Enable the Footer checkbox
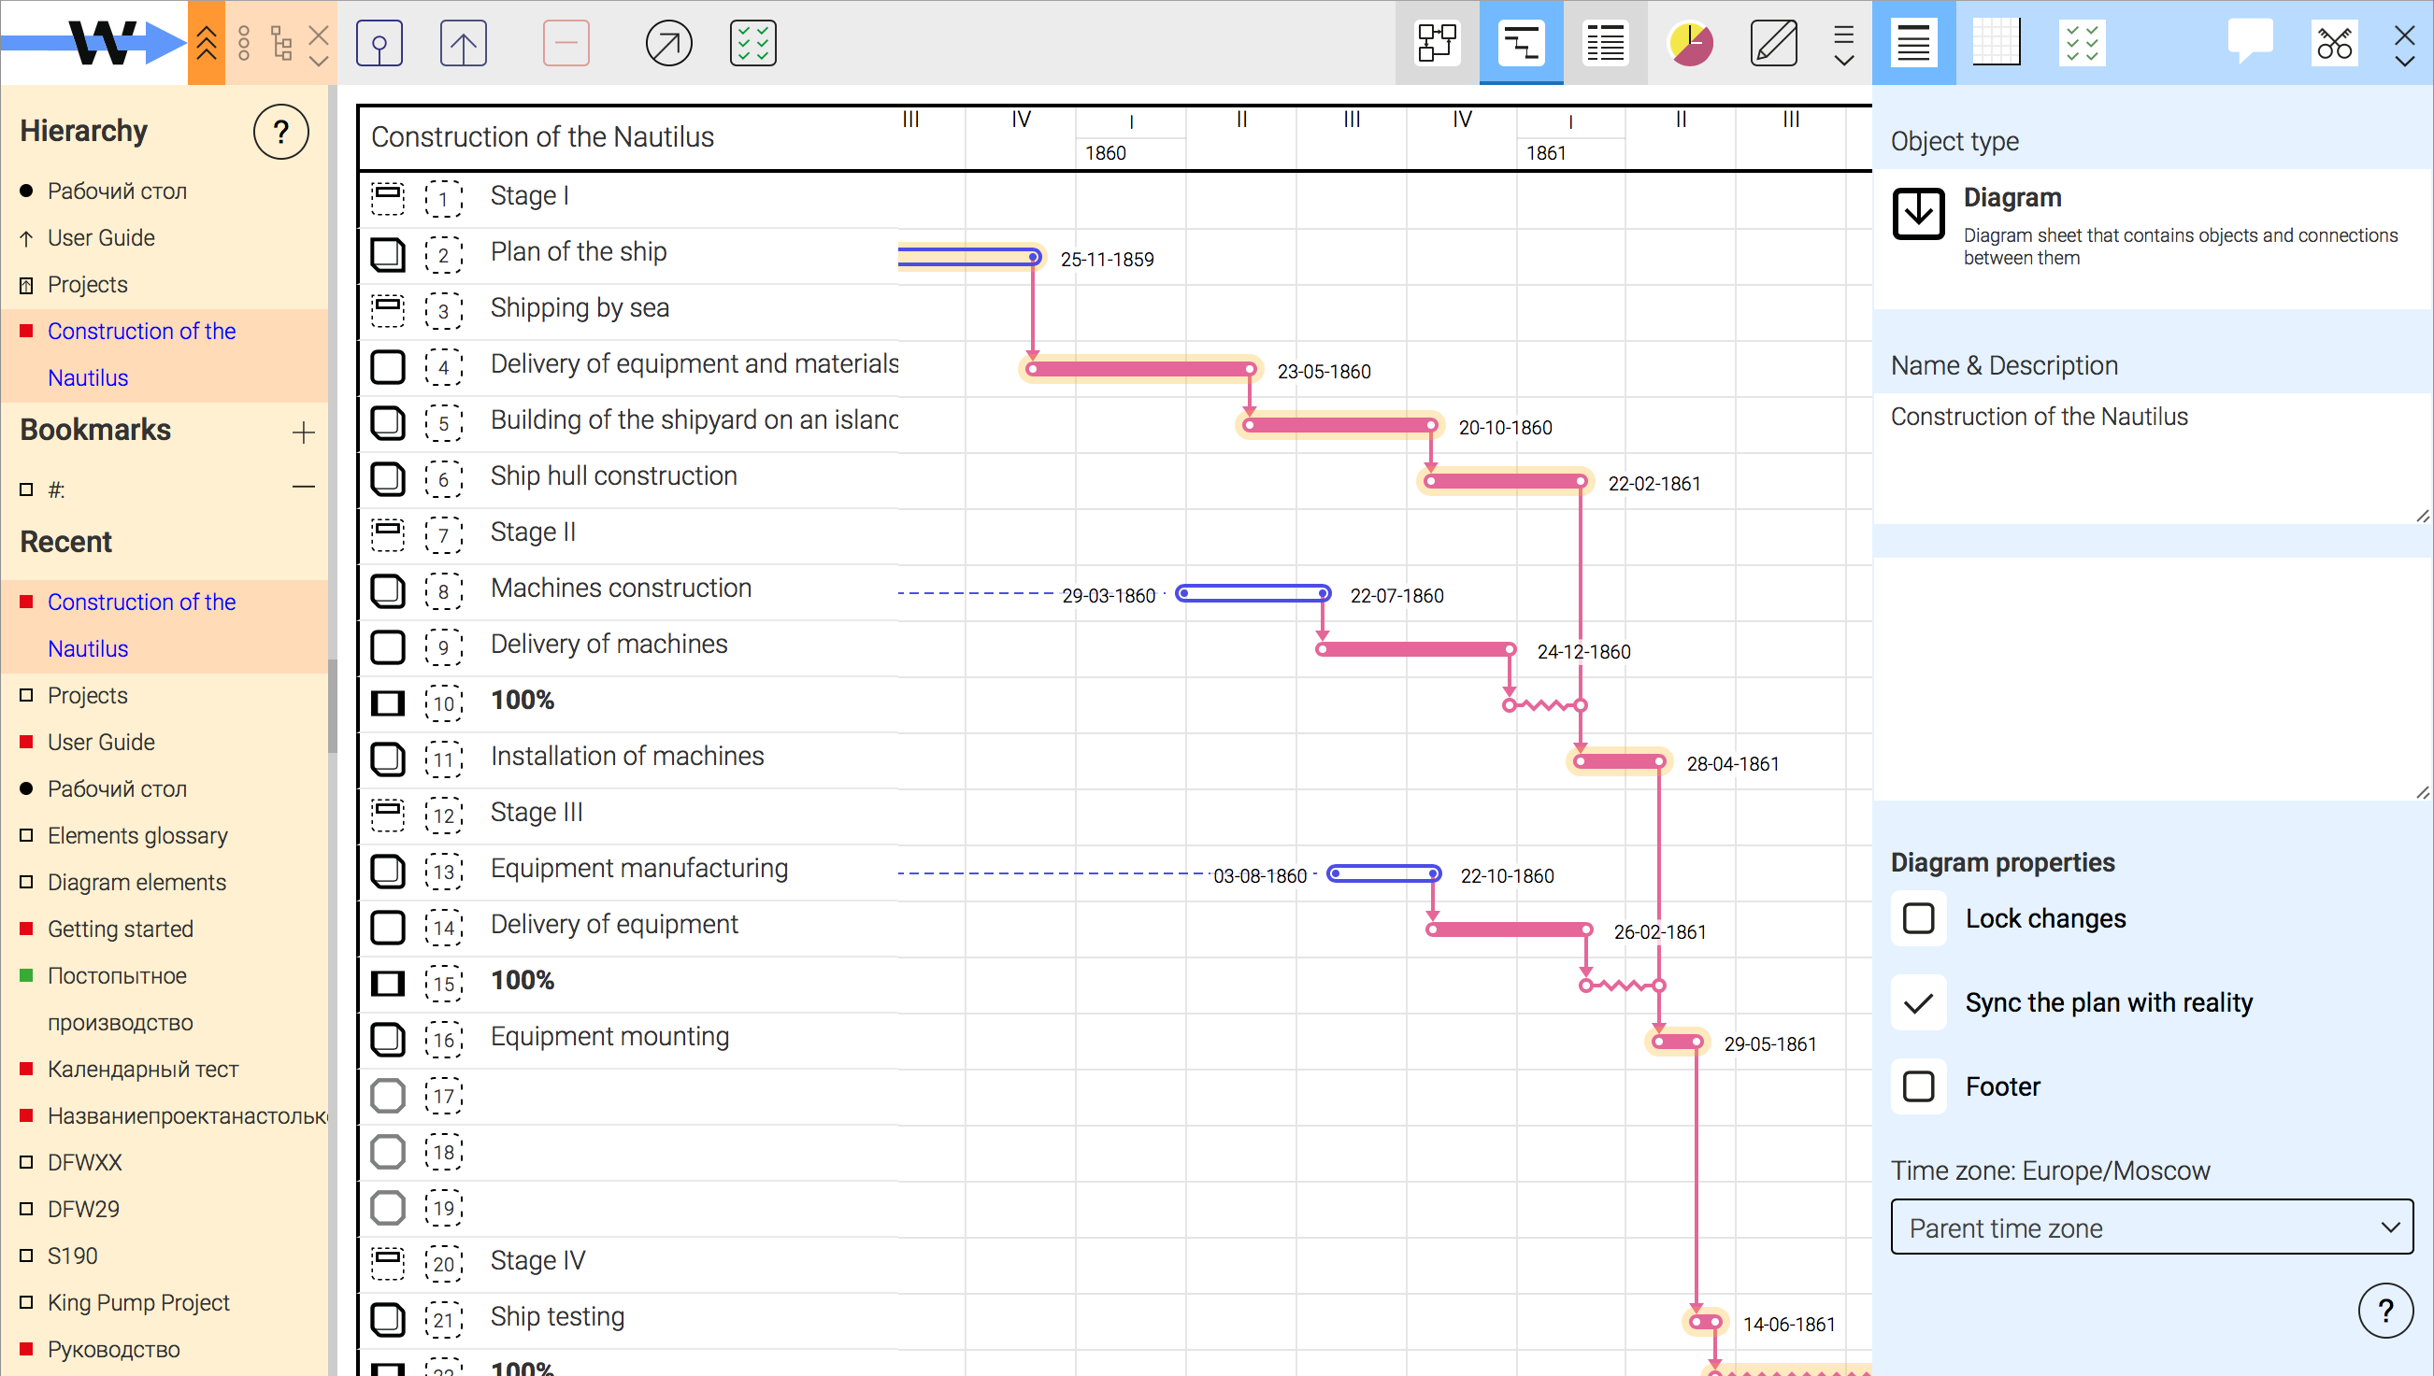This screenshot has height=1376, width=2434. click(x=1919, y=1086)
